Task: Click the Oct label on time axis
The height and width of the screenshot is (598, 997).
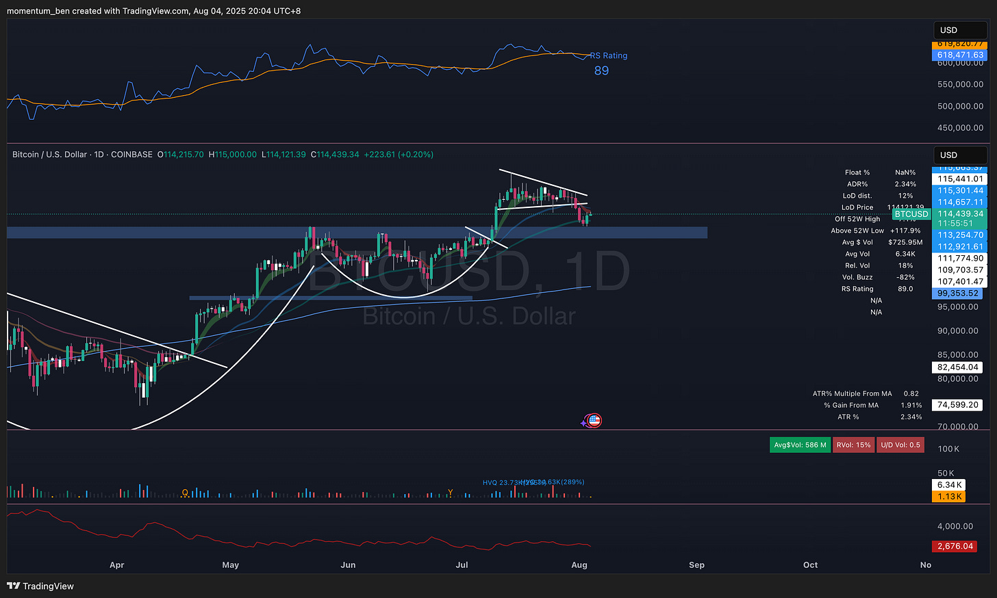Action: (810, 564)
